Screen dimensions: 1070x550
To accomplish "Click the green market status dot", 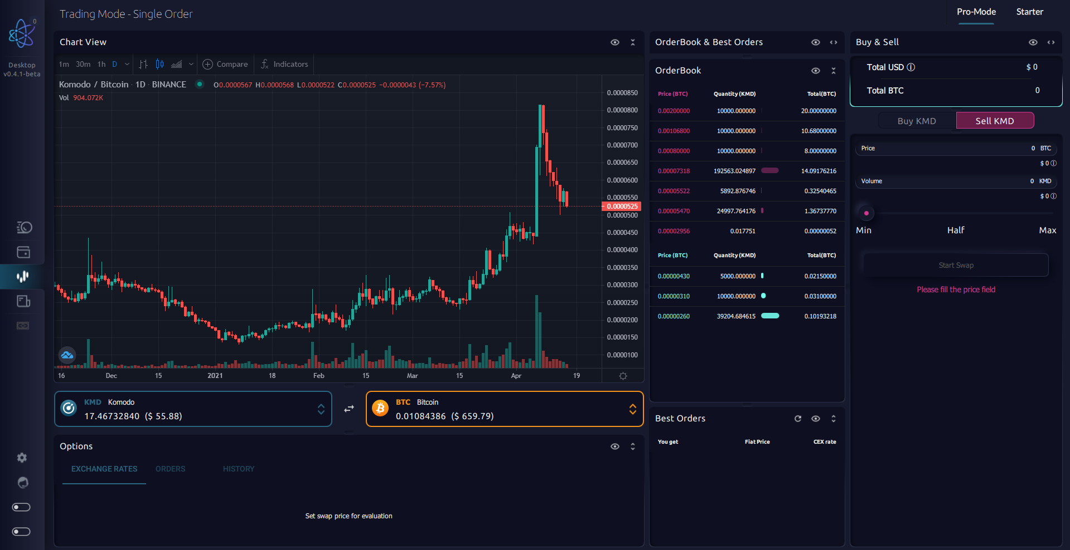I will pos(199,85).
